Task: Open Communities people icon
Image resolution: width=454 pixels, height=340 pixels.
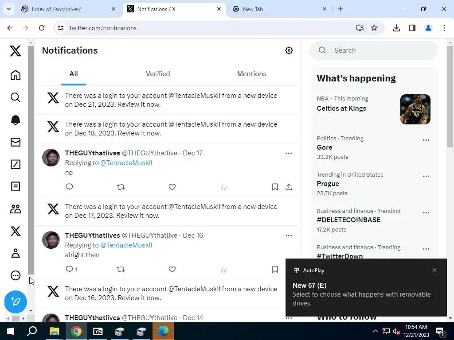Action: point(16,209)
